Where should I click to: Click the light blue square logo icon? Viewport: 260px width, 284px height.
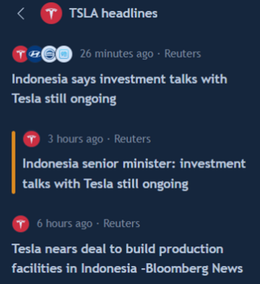tap(64, 54)
